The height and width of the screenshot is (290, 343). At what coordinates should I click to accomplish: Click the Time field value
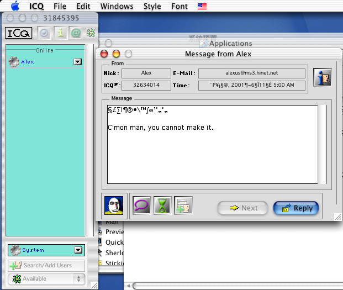[252, 85]
